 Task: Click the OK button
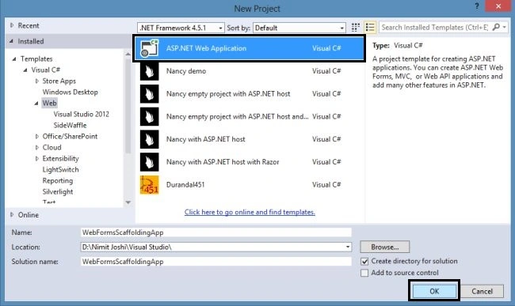[434, 291]
